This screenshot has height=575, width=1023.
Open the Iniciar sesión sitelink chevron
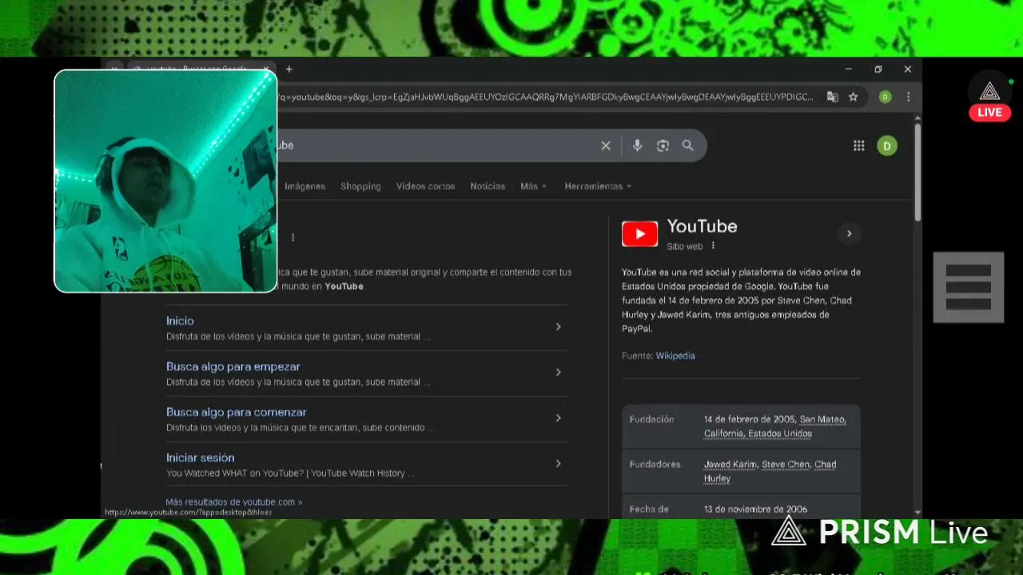558,463
